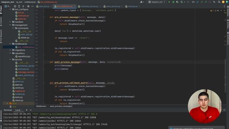The width and height of the screenshot is (229, 129).
Task: Expand the handlers folder
Action: tap(10, 22)
